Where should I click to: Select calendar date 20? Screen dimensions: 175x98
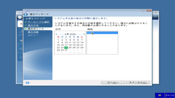point(78,45)
